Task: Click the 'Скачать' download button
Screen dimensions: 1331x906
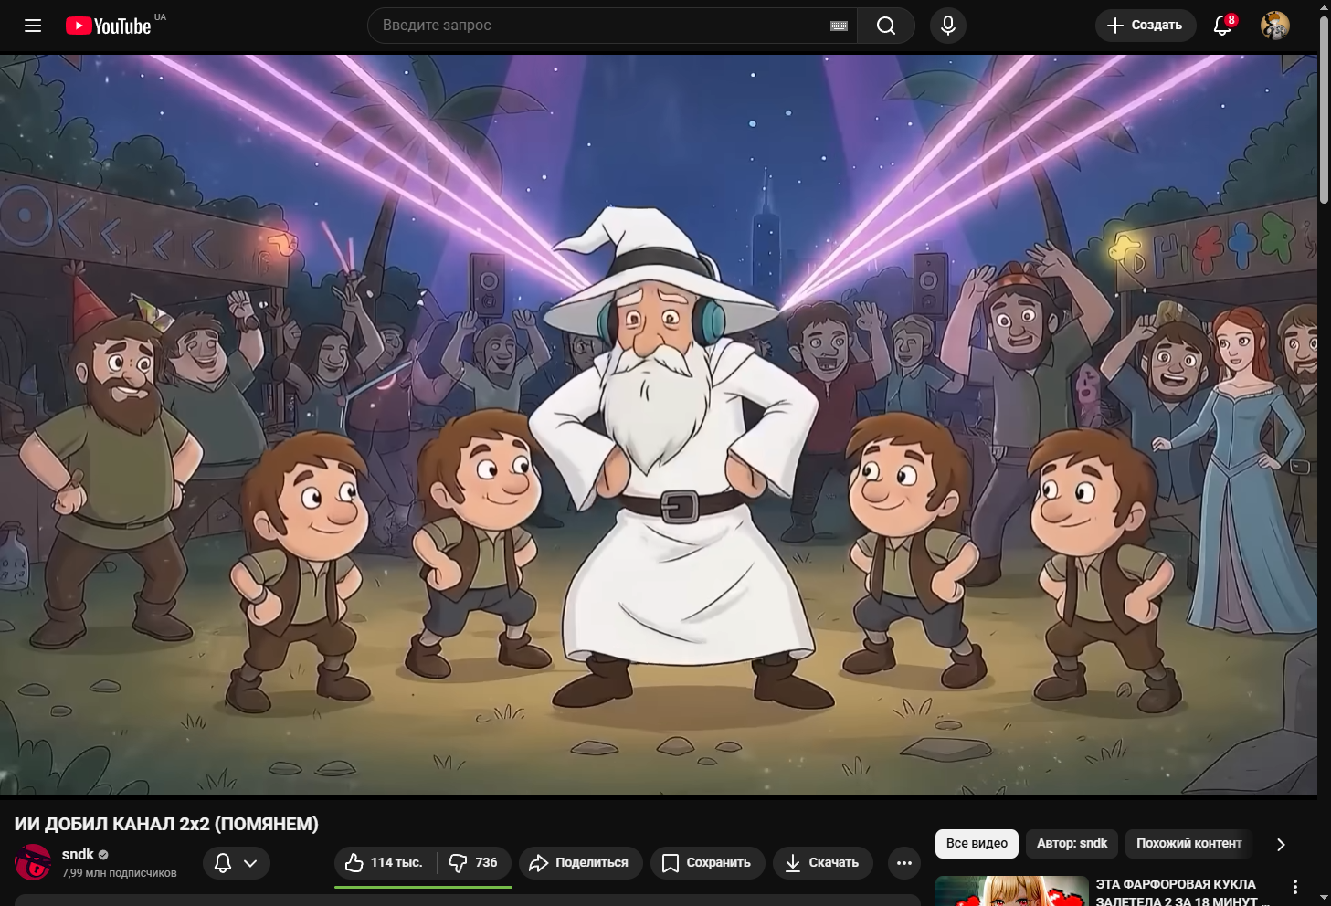Action: (x=822, y=863)
